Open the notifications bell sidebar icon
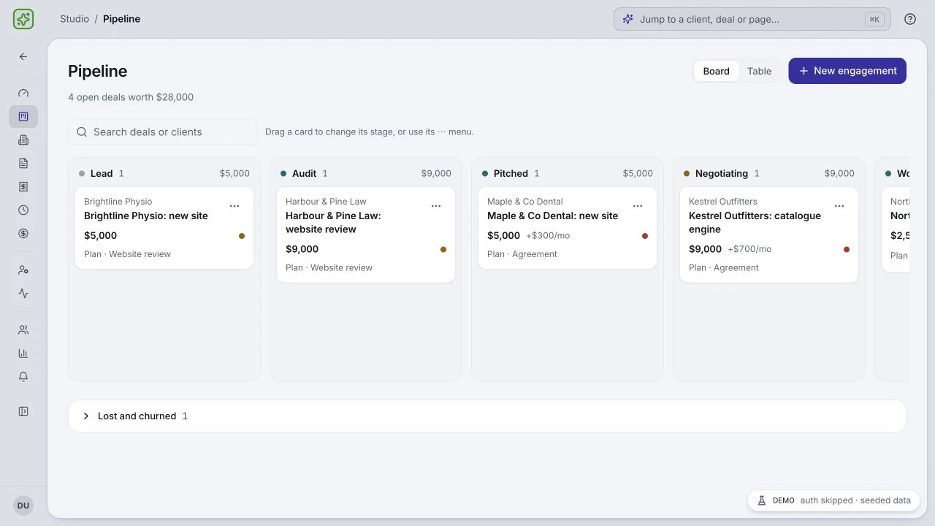Viewport: 935px width, 526px height. pyautogui.click(x=23, y=376)
